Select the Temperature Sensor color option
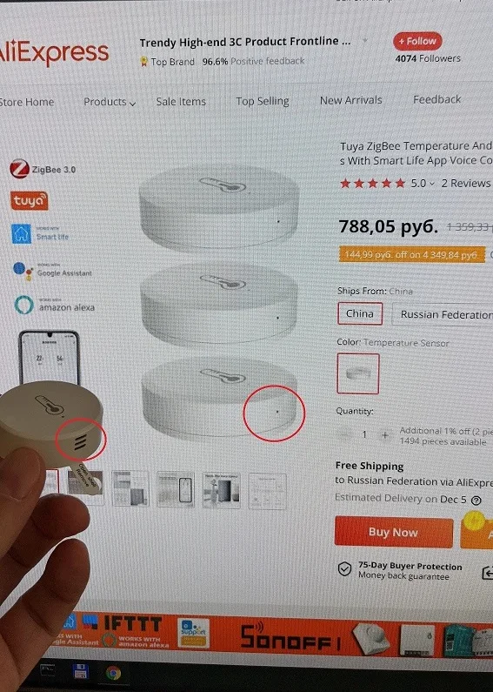This screenshot has width=493, height=692. click(358, 373)
